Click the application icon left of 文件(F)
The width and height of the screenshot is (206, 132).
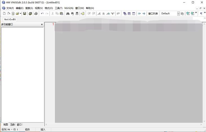(4, 8)
